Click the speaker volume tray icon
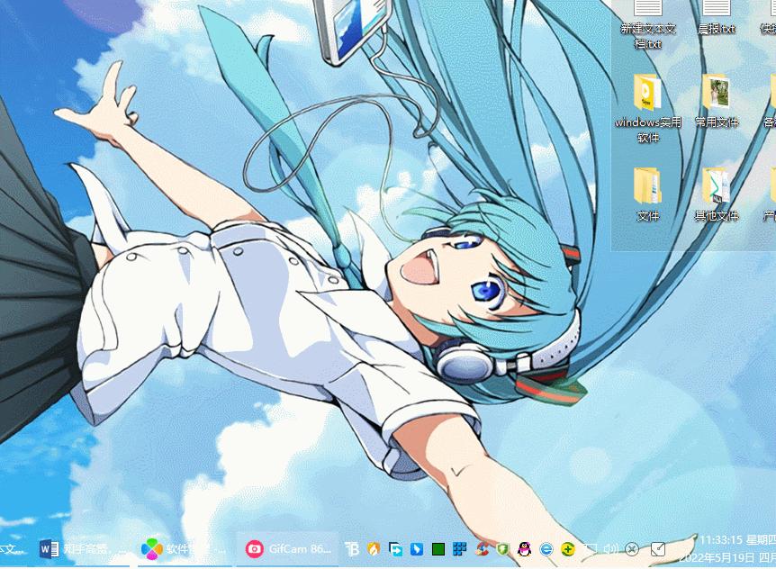The width and height of the screenshot is (776, 569). point(610,548)
